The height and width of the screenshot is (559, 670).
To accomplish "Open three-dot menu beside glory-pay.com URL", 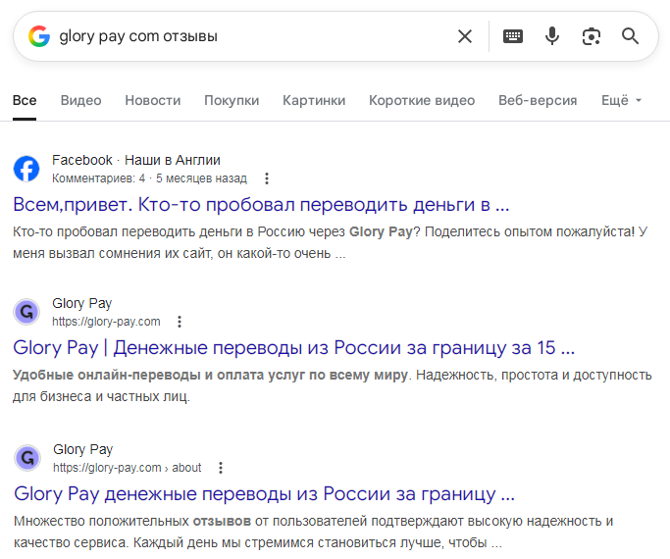I will pos(180,322).
